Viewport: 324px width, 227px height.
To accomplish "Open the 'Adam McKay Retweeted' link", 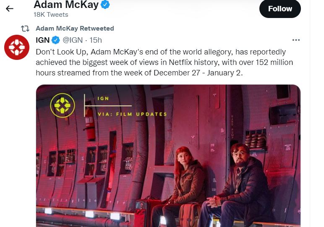I will point(75,28).
